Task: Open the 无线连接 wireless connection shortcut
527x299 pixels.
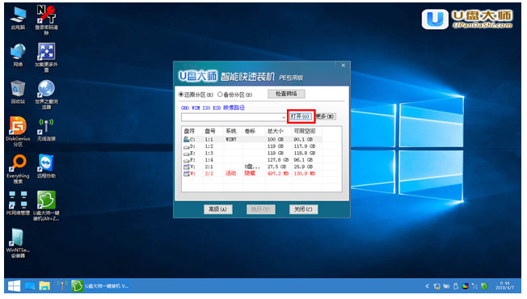Action: [x=46, y=129]
